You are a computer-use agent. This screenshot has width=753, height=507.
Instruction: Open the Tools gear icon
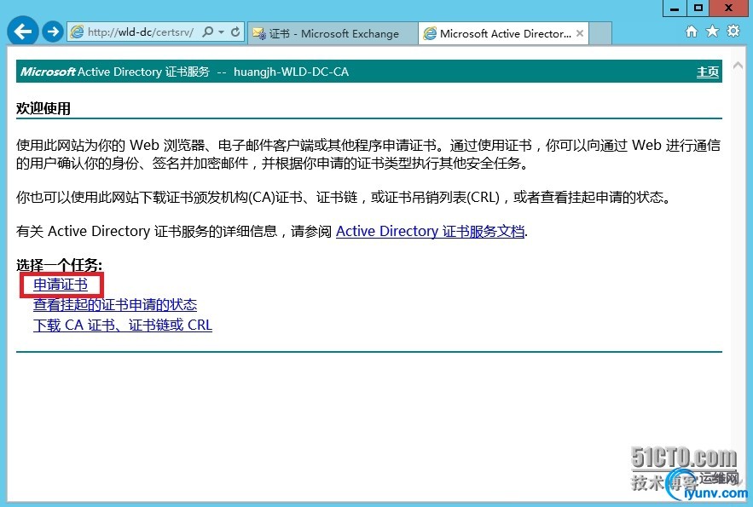point(733,32)
